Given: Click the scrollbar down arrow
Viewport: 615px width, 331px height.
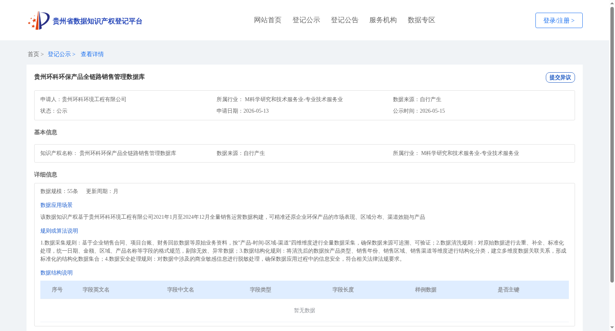Looking at the screenshot, I should point(612,328).
